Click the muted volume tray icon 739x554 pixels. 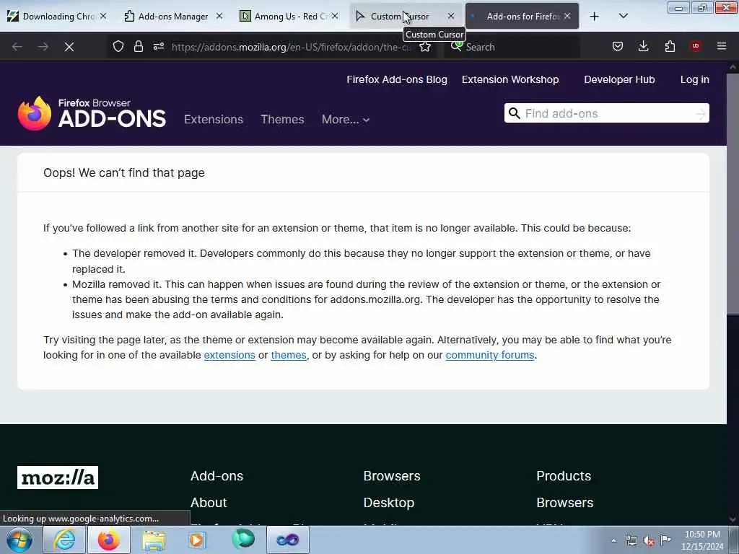click(649, 541)
